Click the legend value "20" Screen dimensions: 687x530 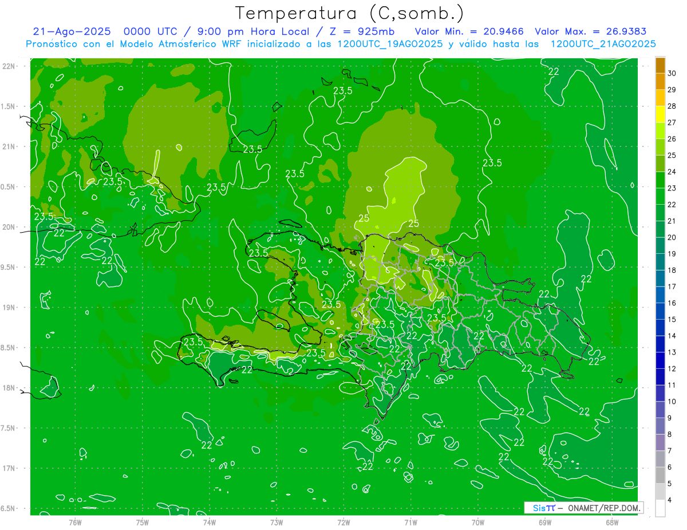(x=672, y=237)
